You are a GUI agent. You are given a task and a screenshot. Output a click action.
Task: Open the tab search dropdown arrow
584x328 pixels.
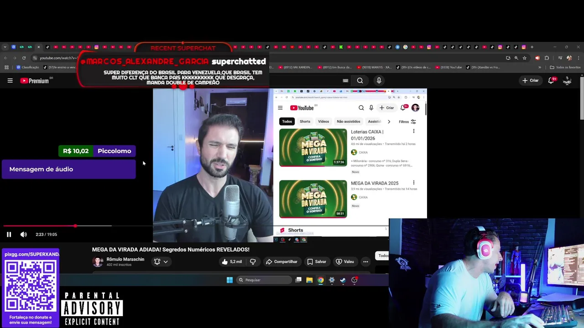(5, 47)
